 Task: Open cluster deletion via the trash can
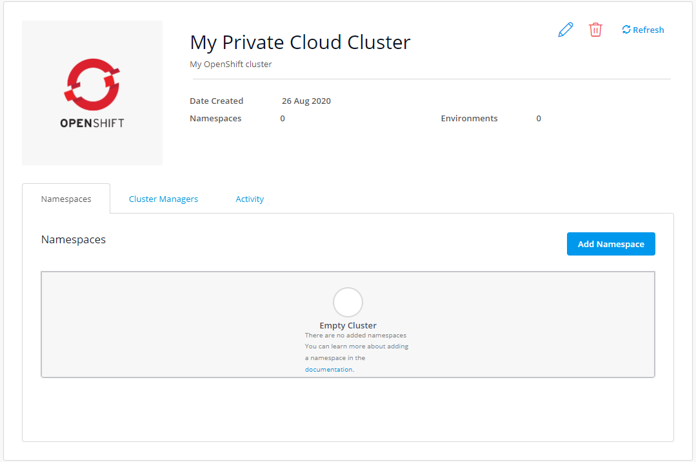[595, 29]
